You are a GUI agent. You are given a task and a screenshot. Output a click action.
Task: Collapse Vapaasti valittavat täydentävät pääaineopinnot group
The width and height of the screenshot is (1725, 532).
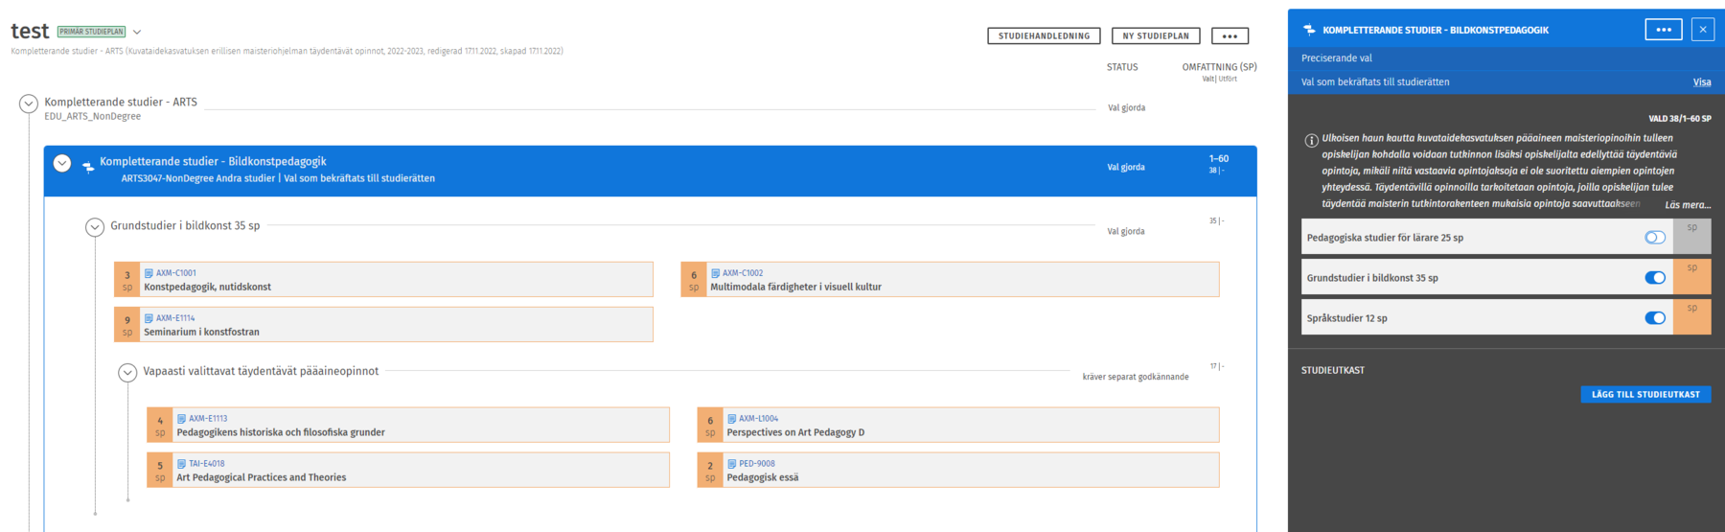(127, 373)
